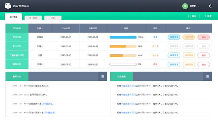Click the white cube logo icon
Screen dimensions: 218x123
(8, 6)
